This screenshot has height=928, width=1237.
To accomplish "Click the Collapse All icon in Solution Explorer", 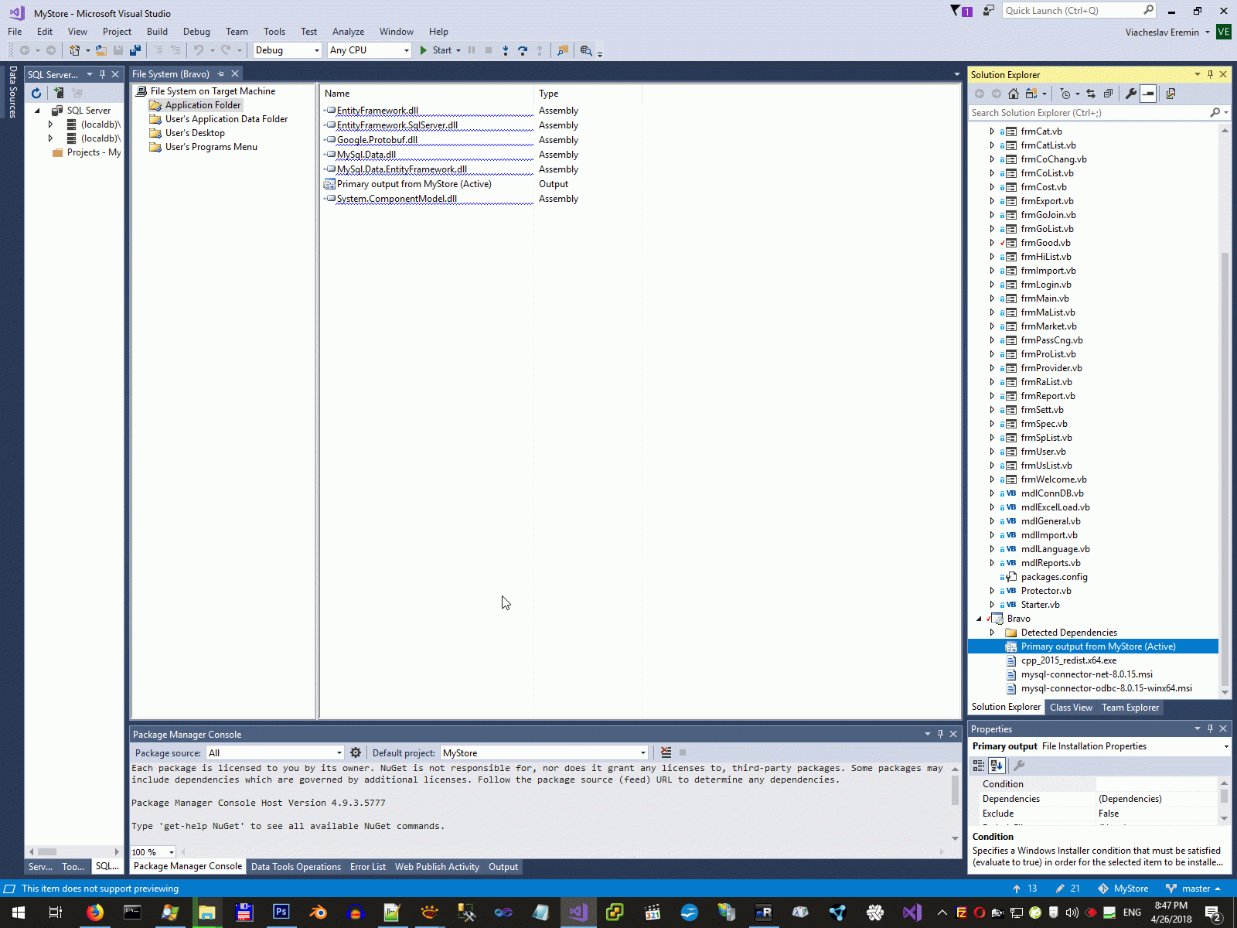I will [1108, 94].
